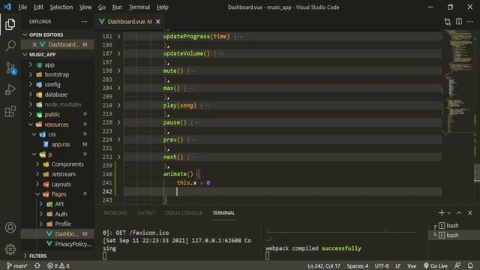480x270 pixels.
Task: Open the File menu
Action: (22, 7)
